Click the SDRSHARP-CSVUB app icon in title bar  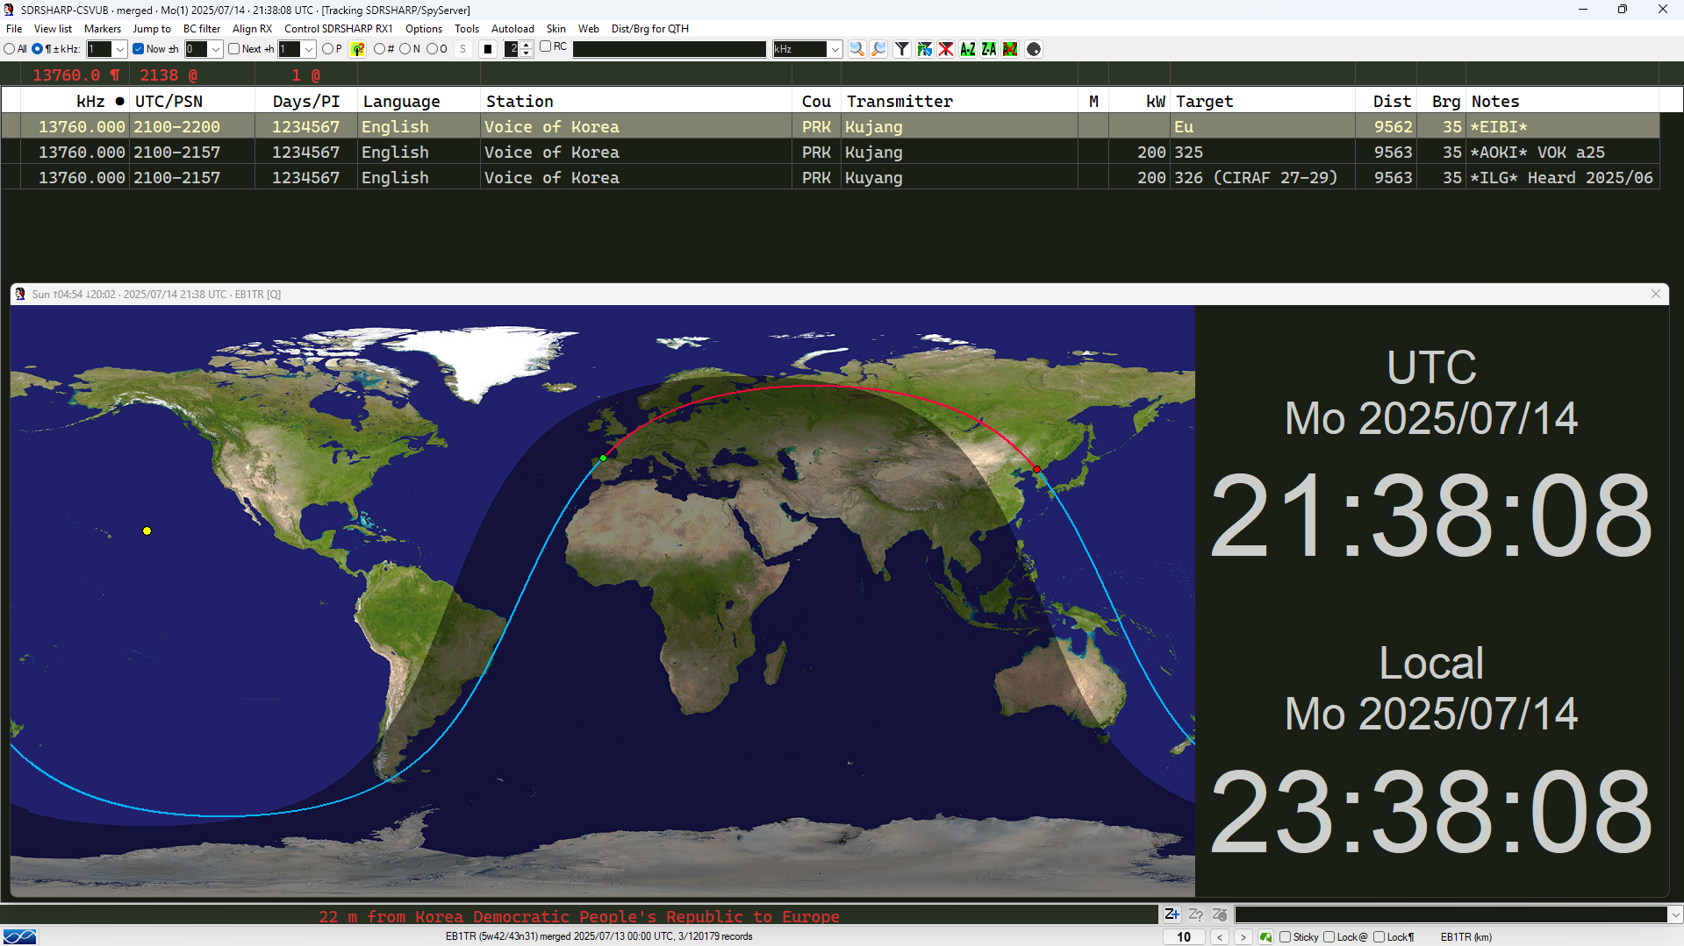pyautogui.click(x=9, y=10)
